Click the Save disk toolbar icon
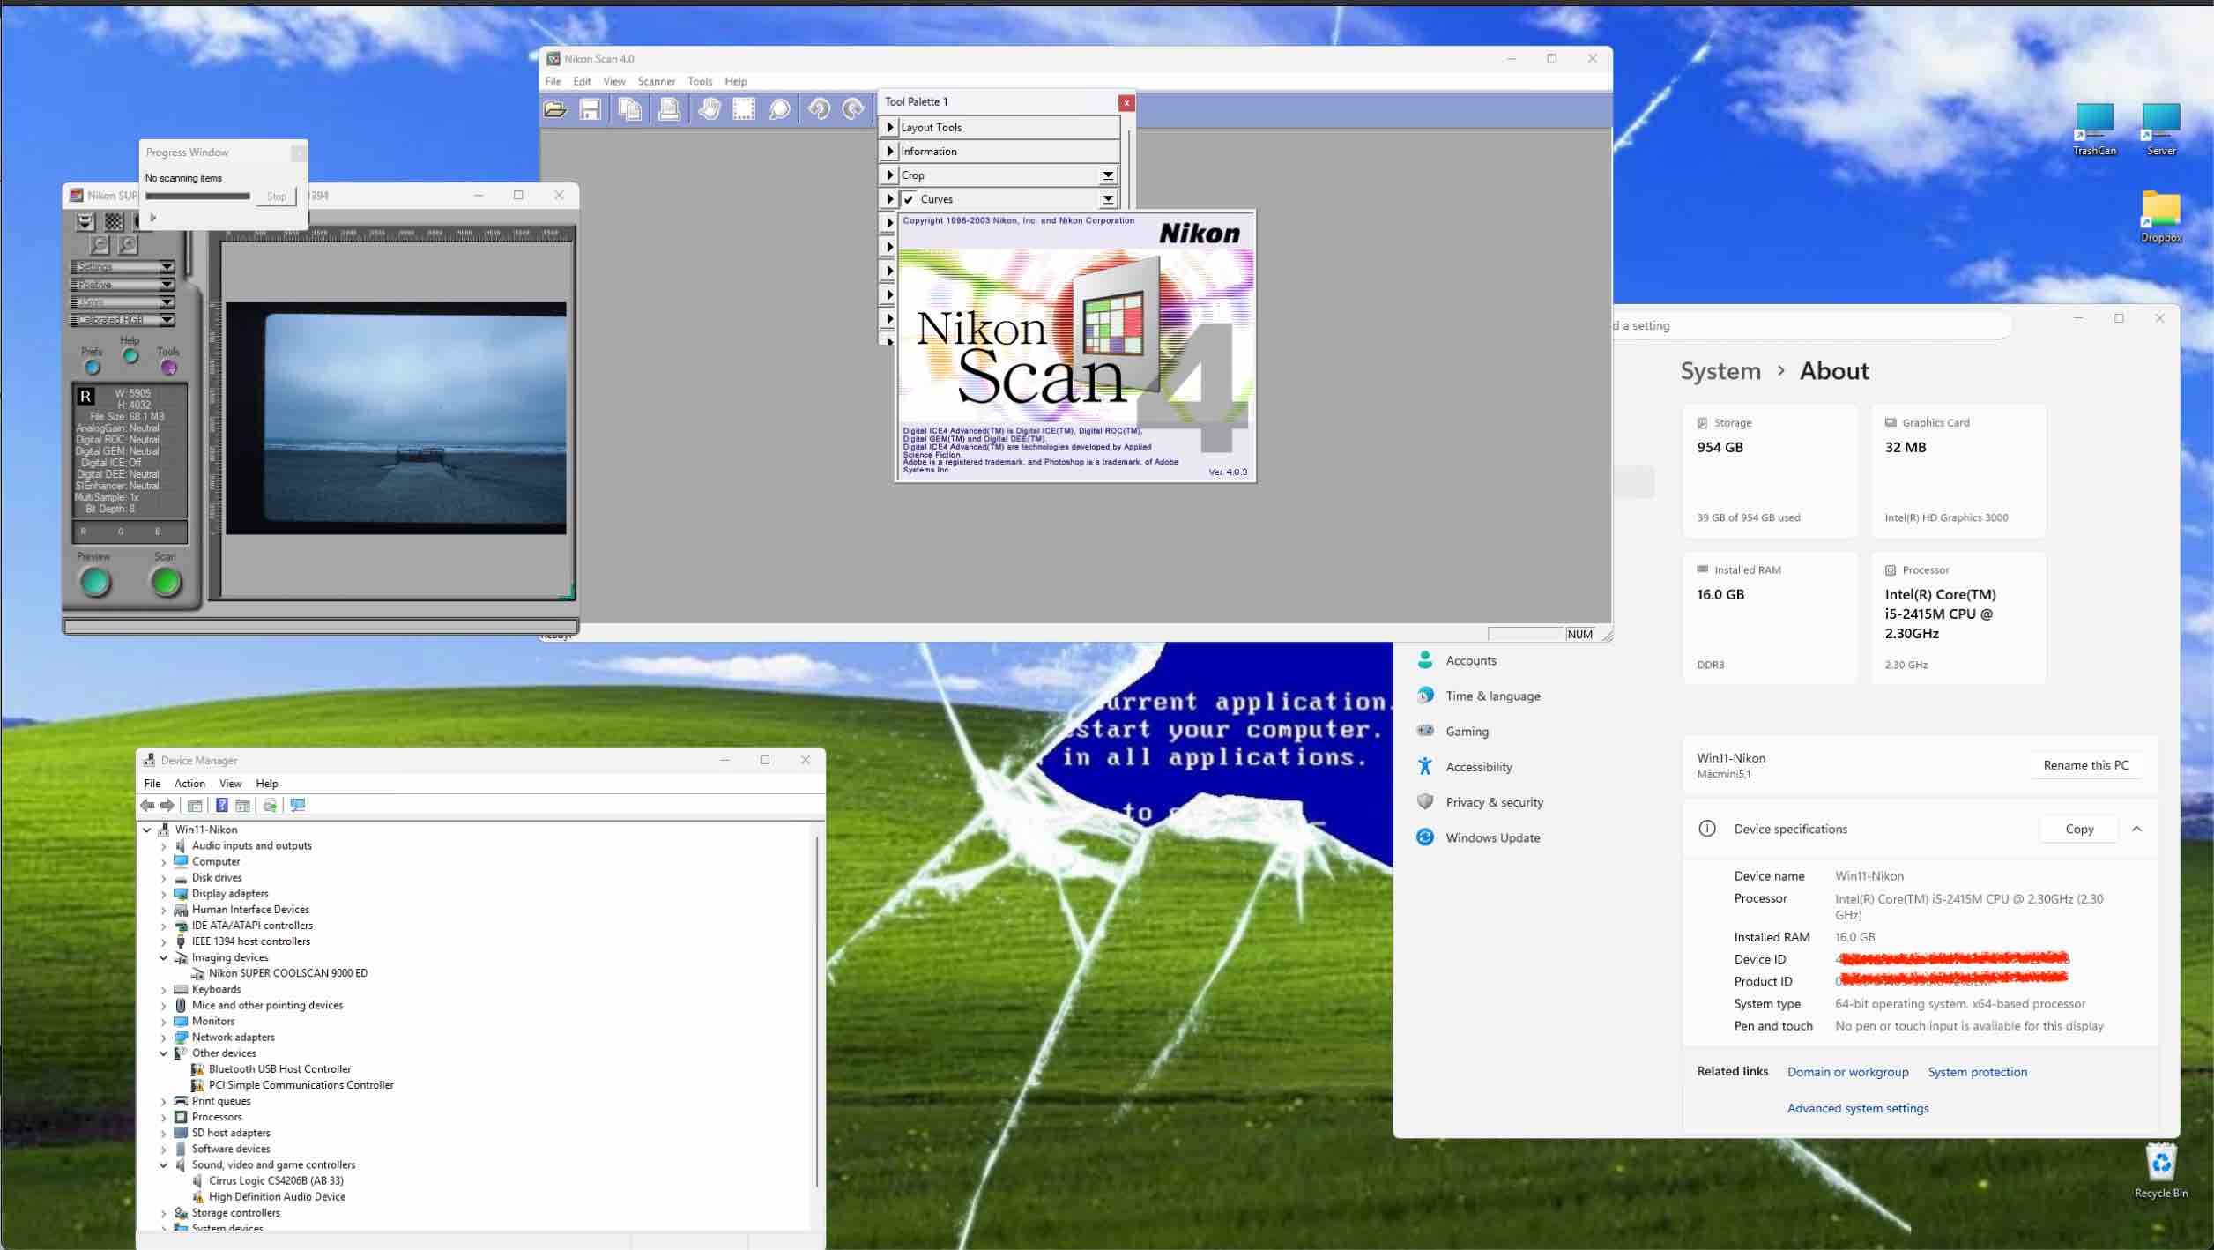The width and height of the screenshot is (2214, 1250). (x=590, y=109)
